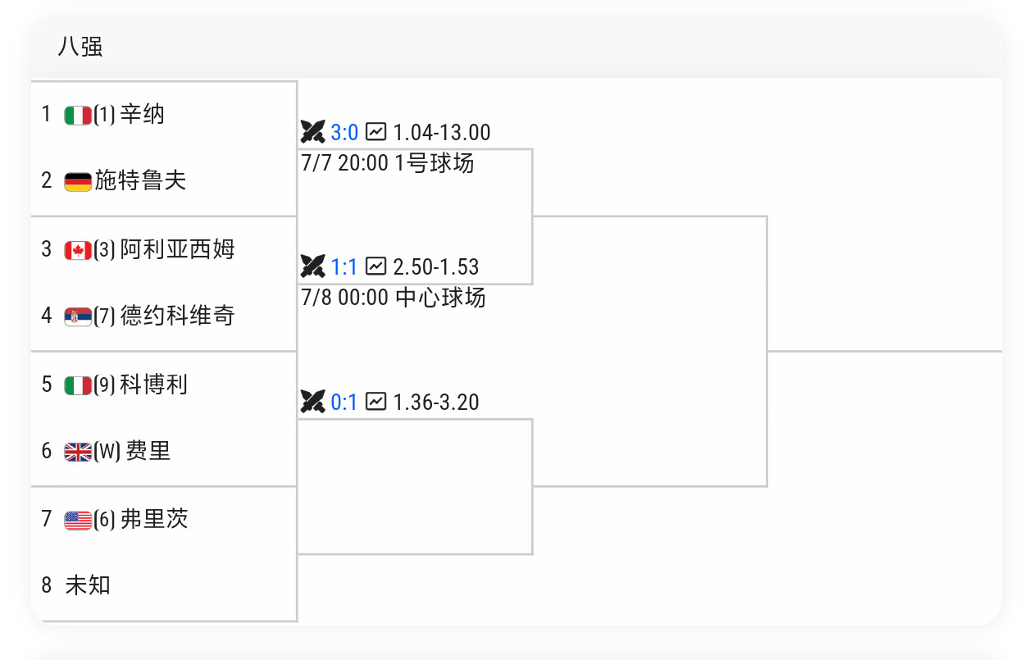The width and height of the screenshot is (1033, 660).
Task: Select the player name 辛纳
Action: click(143, 114)
